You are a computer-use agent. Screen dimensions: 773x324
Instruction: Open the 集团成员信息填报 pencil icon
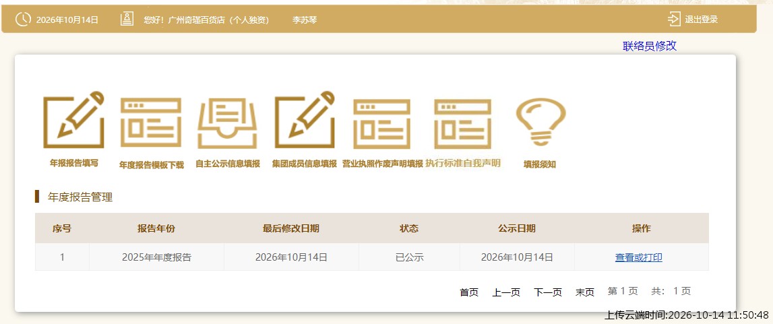pyautogui.click(x=304, y=120)
